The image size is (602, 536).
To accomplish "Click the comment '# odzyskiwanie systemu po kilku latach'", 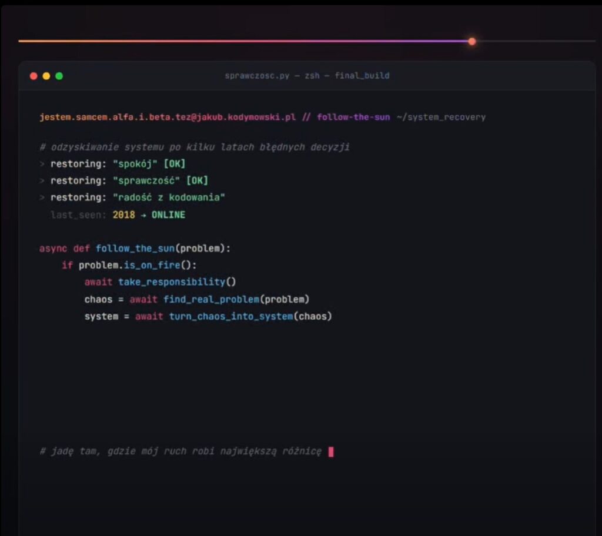I will [x=146, y=147].
